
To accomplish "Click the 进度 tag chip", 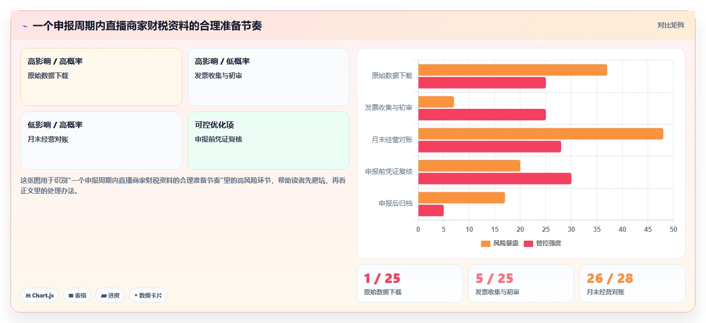I will 110,295.
